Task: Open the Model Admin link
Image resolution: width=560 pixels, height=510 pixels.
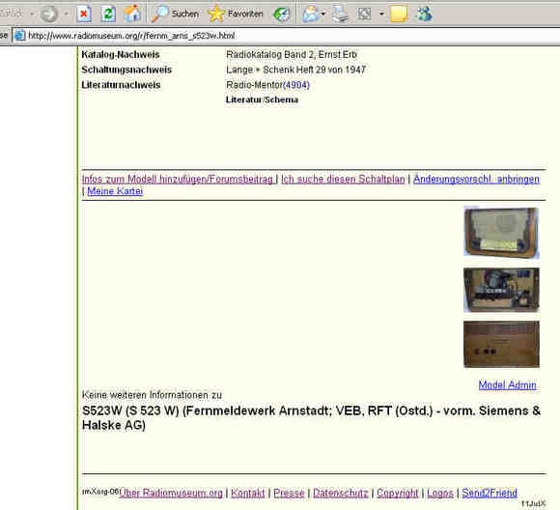Action: (507, 384)
